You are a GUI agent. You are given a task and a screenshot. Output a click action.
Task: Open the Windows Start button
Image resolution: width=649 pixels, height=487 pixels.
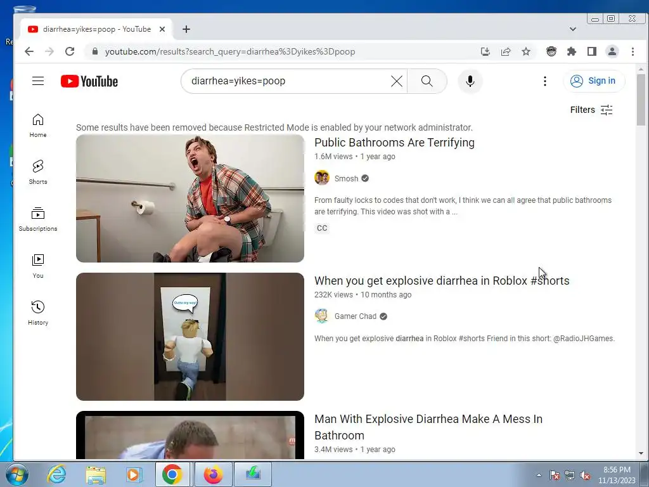coord(16,474)
